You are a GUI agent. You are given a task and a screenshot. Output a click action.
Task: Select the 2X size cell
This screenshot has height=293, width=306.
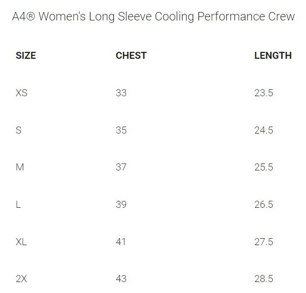pos(21,279)
